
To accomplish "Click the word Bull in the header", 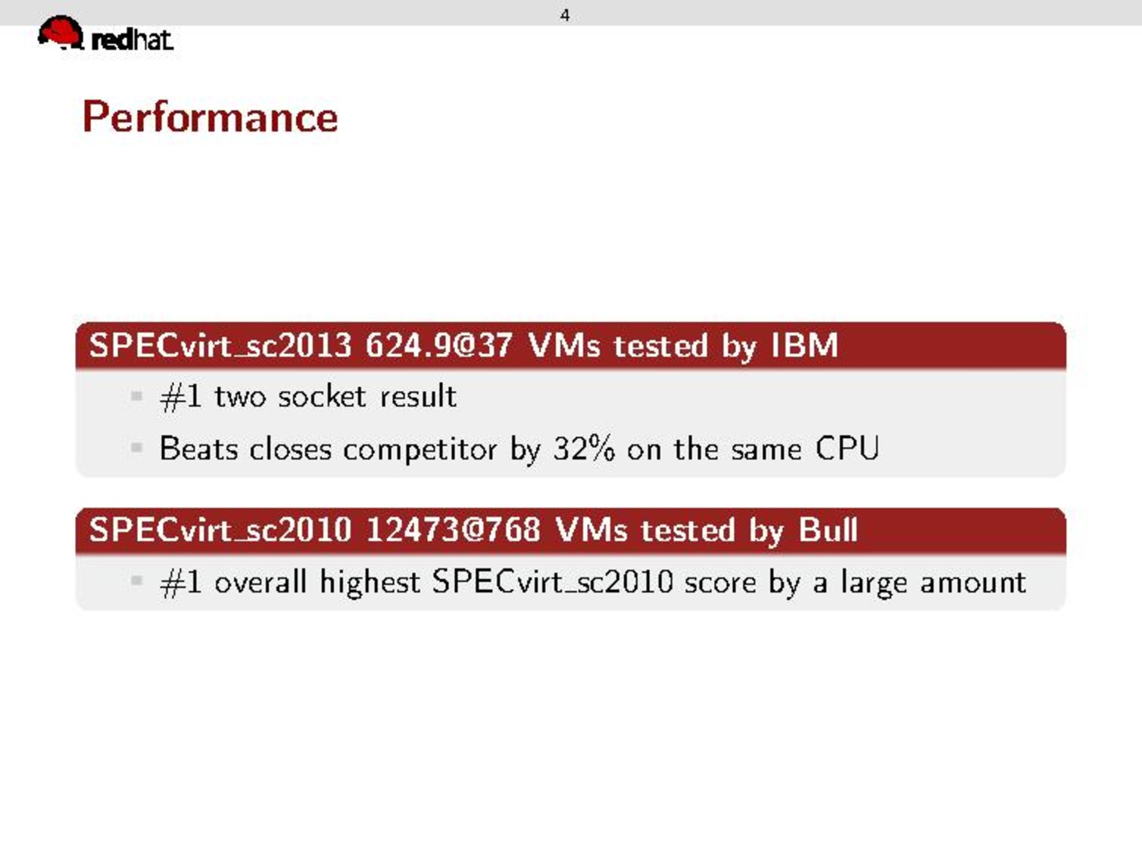I will pyautogui.click(x=828, y=530).
